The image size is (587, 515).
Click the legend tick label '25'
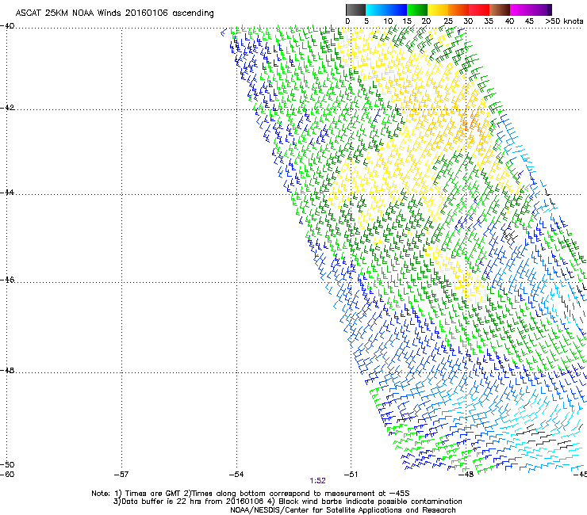[448, 21]
